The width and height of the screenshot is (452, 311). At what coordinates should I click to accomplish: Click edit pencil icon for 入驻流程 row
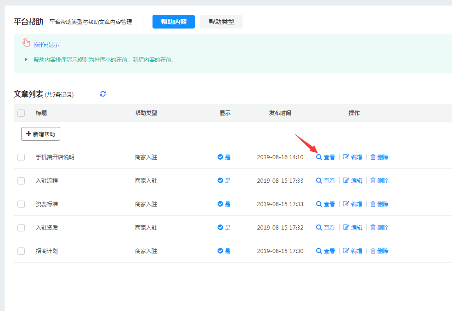pyautogui.click(x=346, y=181)
